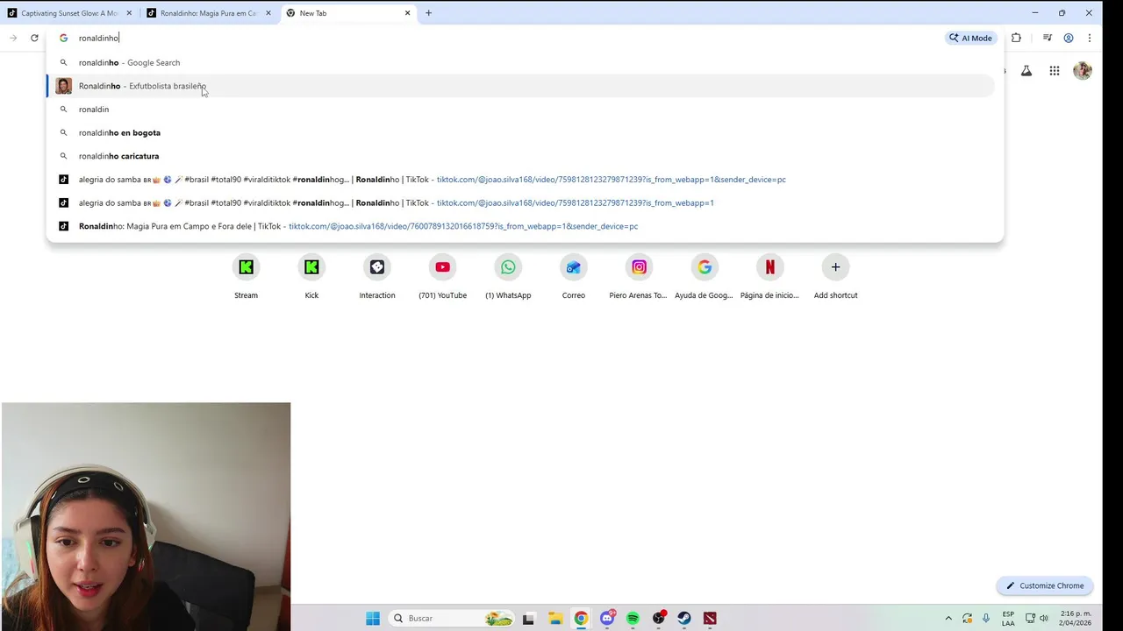Click the forward navigation arrow
Viewport: 1123px width, 631px height.
(x=13, y=38)
